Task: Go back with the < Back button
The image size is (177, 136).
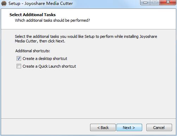Action: point(103,128)
